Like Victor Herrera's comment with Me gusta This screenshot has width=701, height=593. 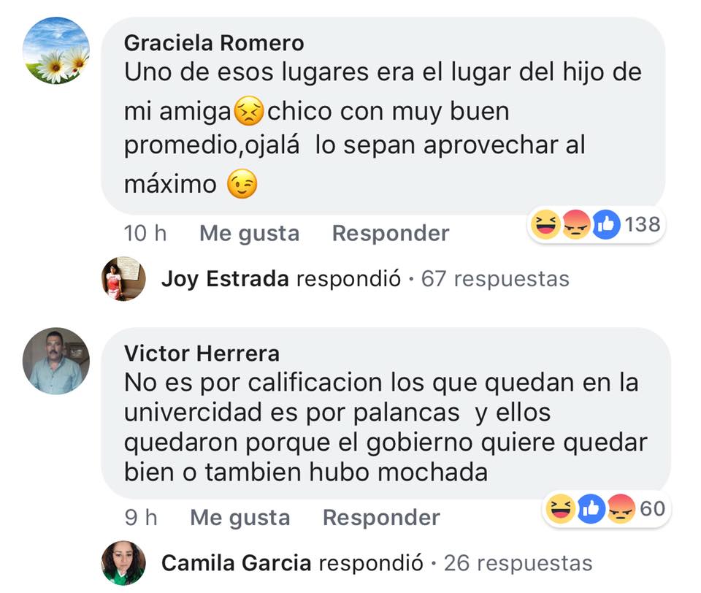point(240,518)
